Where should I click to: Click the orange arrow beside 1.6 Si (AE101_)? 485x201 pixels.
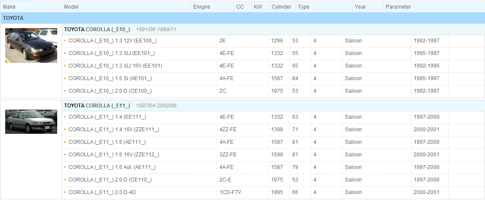(x=65, y=78)
